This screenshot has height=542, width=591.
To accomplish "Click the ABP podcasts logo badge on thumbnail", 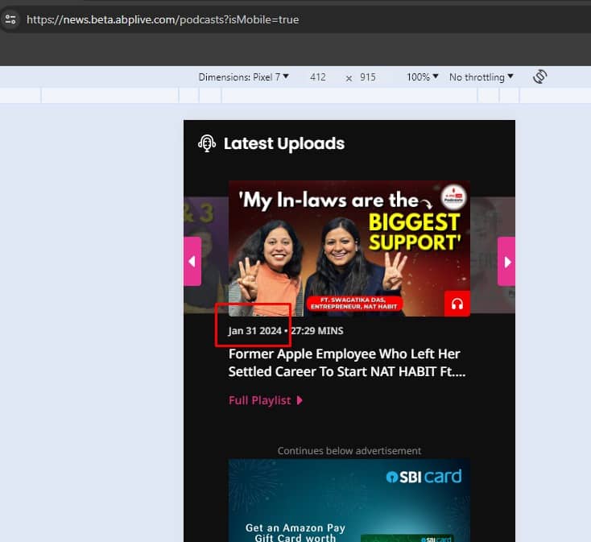I will (454, 197).
